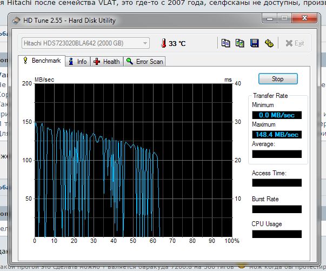Click the thermometer temperature icon
The height and width of the screenshot is (271, 326).
tap(164, 43)
